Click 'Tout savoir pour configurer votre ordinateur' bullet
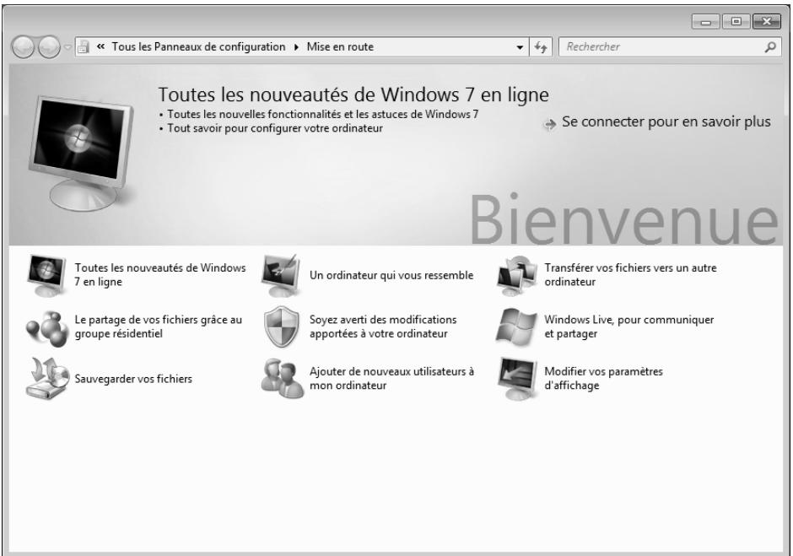Viewport: 793px width, 556px height. (x=275, y=128)
